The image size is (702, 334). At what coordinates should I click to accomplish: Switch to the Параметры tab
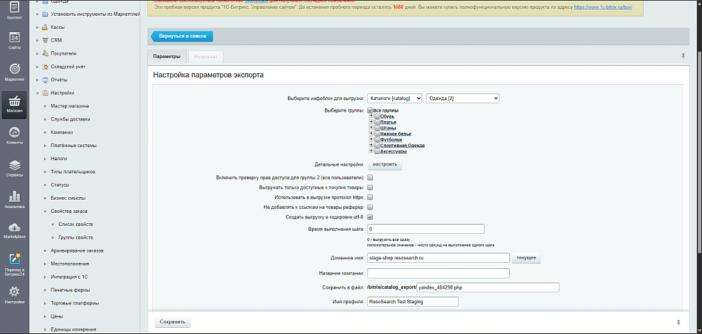(x=167, y=56)
